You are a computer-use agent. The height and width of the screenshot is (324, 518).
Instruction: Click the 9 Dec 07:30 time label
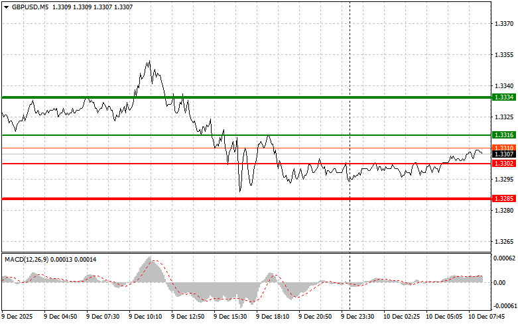(x=103, y=317)
